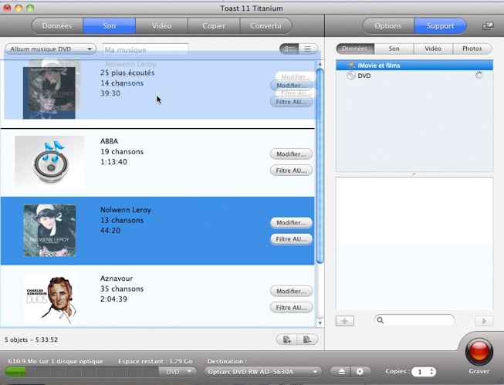The width and height of the screenshot is (504, 385).
Task: Click the media browser pane divider handle
Action: pyautogui.click(x=414, y=174)
